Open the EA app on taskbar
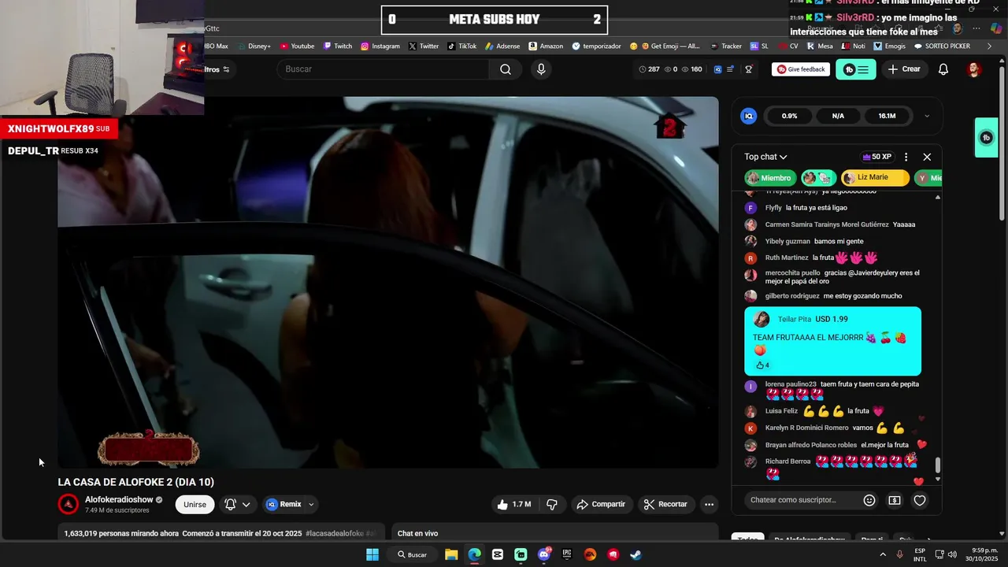Screen dimensions: 1008x567 click(590, 554)
